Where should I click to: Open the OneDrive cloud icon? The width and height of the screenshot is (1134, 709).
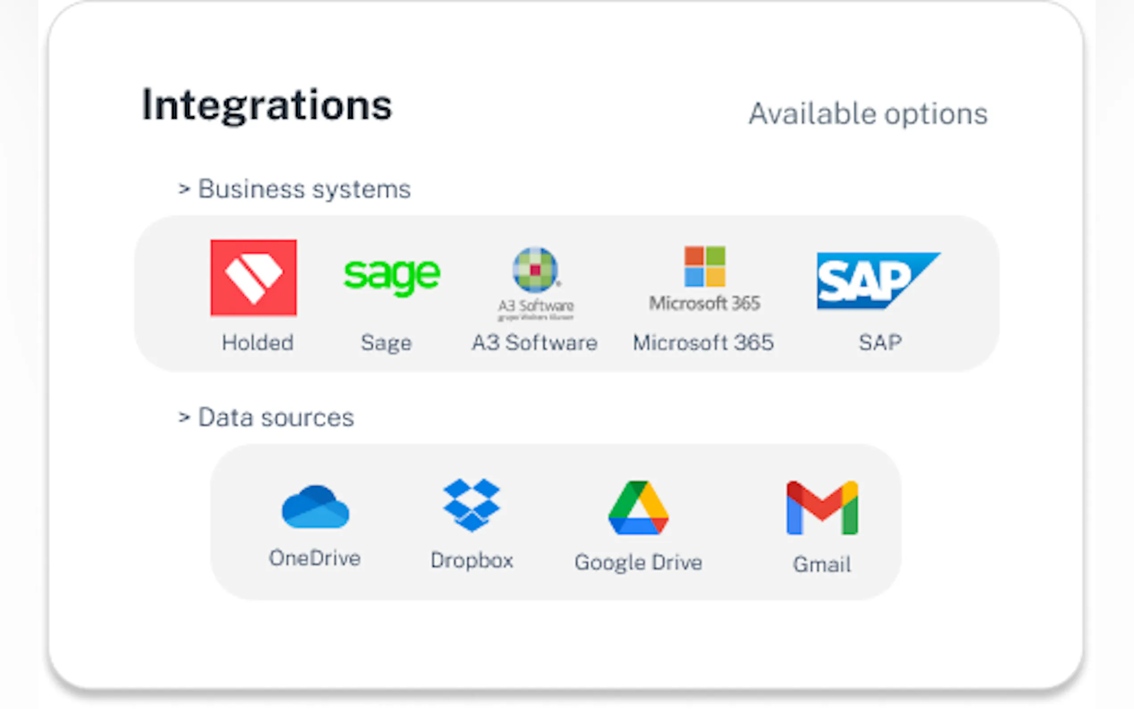pos(315,507)
